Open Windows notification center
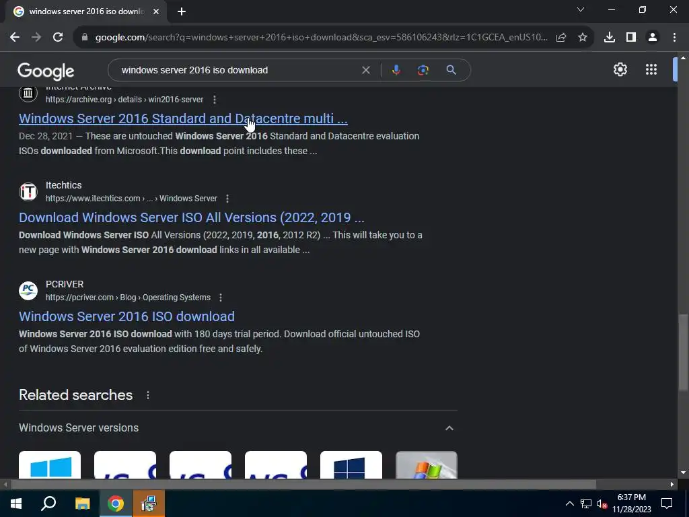The image size is (689, 517). 667,504
